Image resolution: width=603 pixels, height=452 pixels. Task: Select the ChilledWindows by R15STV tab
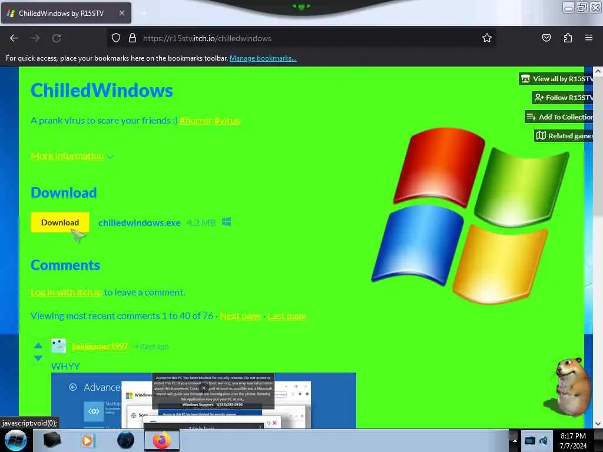click(66, 13)
